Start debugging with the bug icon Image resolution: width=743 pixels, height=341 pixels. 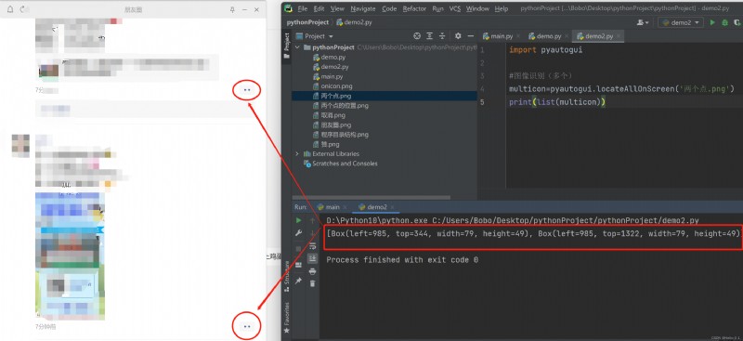tap(724, 22)
